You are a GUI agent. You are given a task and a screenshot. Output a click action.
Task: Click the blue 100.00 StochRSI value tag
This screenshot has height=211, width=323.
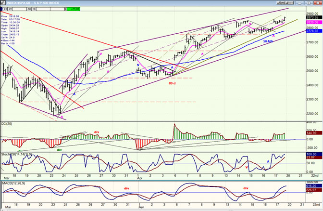313,154
